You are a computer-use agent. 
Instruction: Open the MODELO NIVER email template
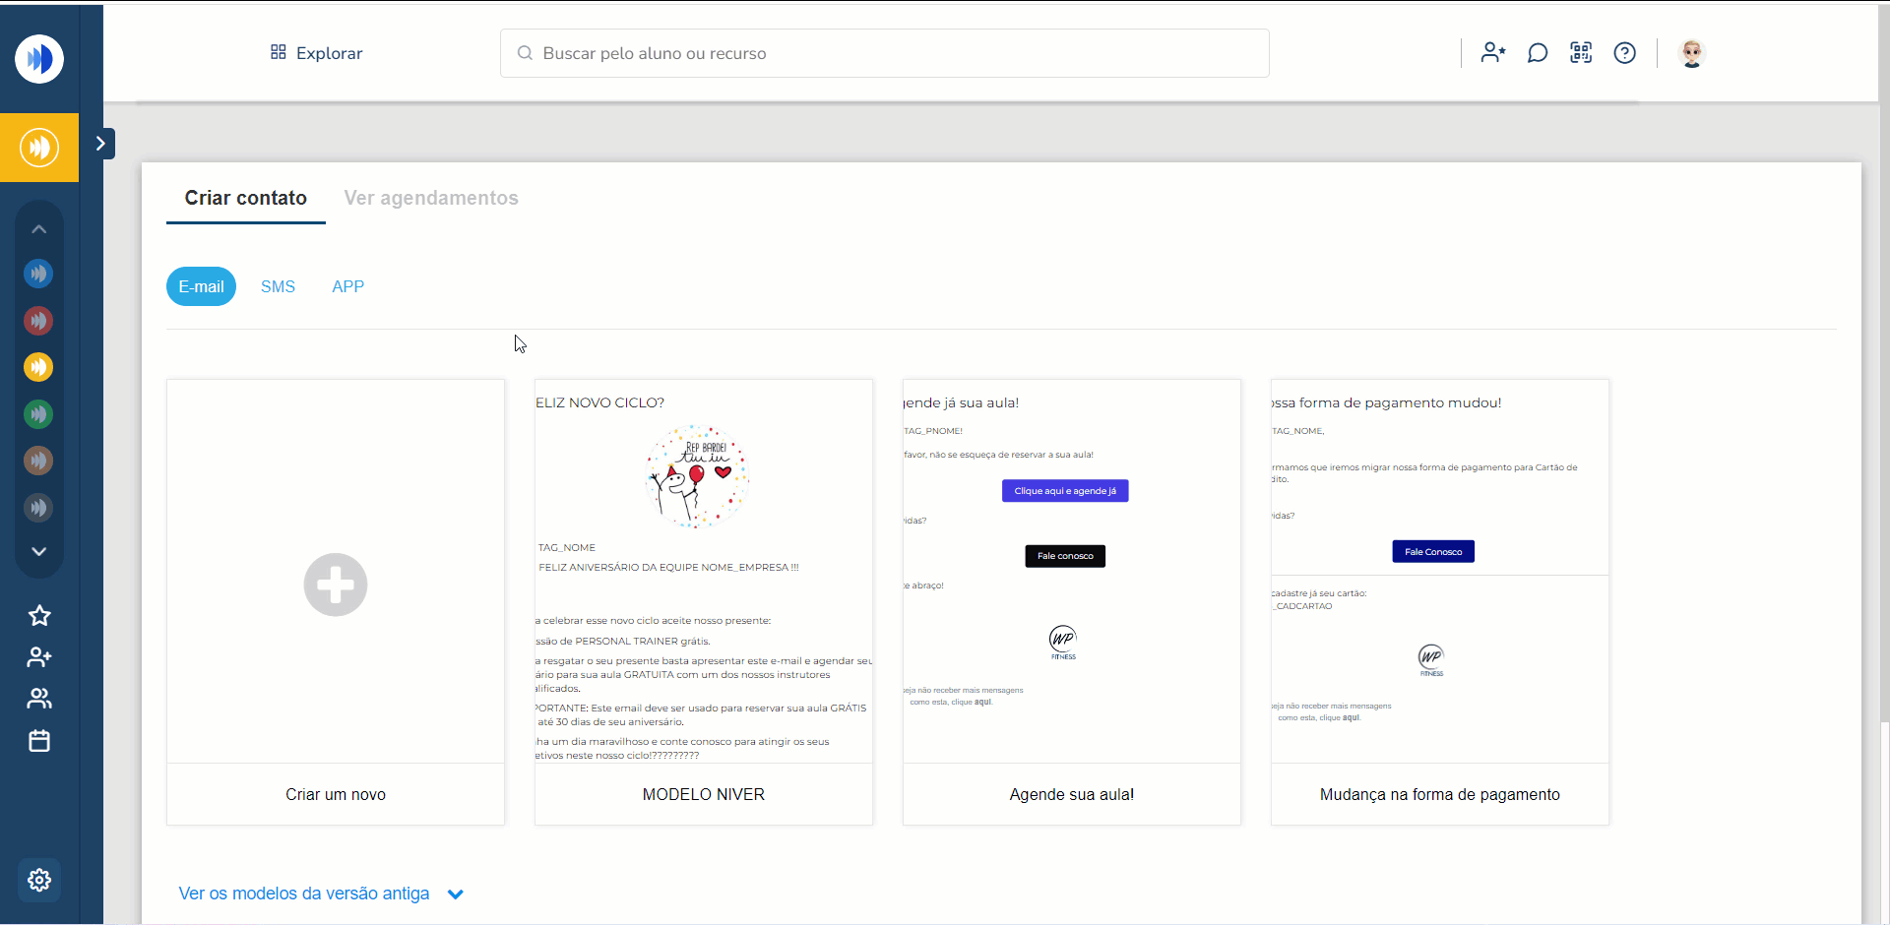(703, 601)
